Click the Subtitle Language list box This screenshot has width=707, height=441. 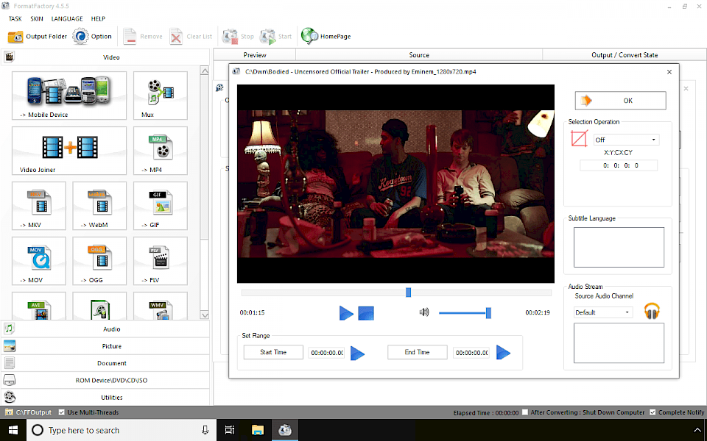coord(619,247)
